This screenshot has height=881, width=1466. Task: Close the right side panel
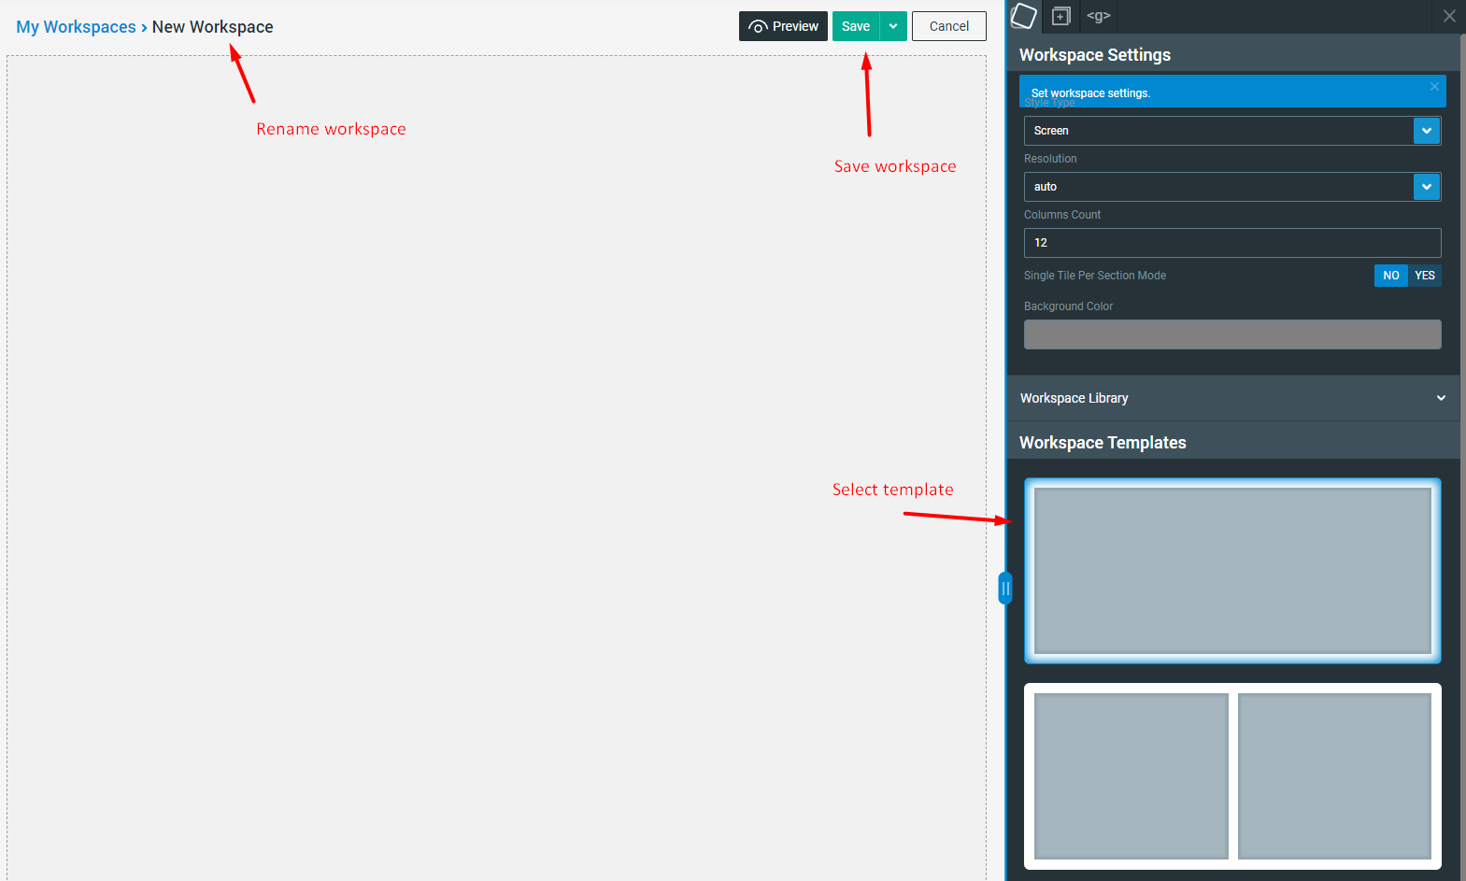pos(1449,16)
